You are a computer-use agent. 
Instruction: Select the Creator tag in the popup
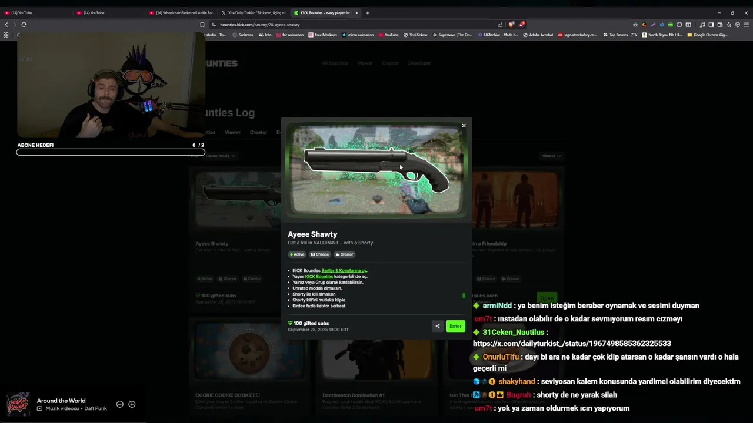click(x=345, y=254)
